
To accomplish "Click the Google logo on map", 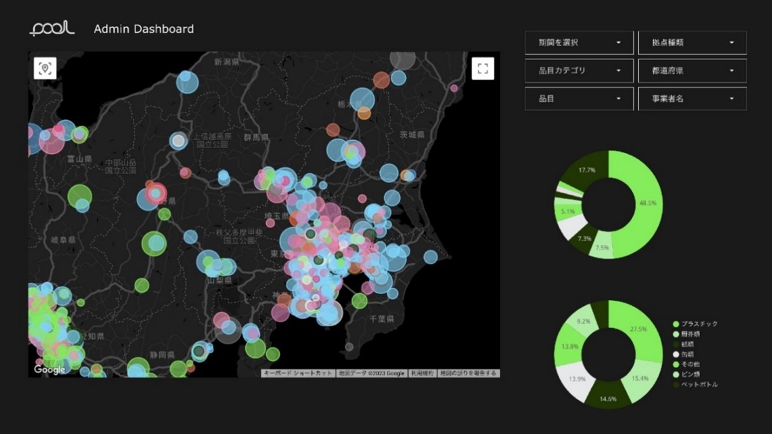I will coord(50,369).
